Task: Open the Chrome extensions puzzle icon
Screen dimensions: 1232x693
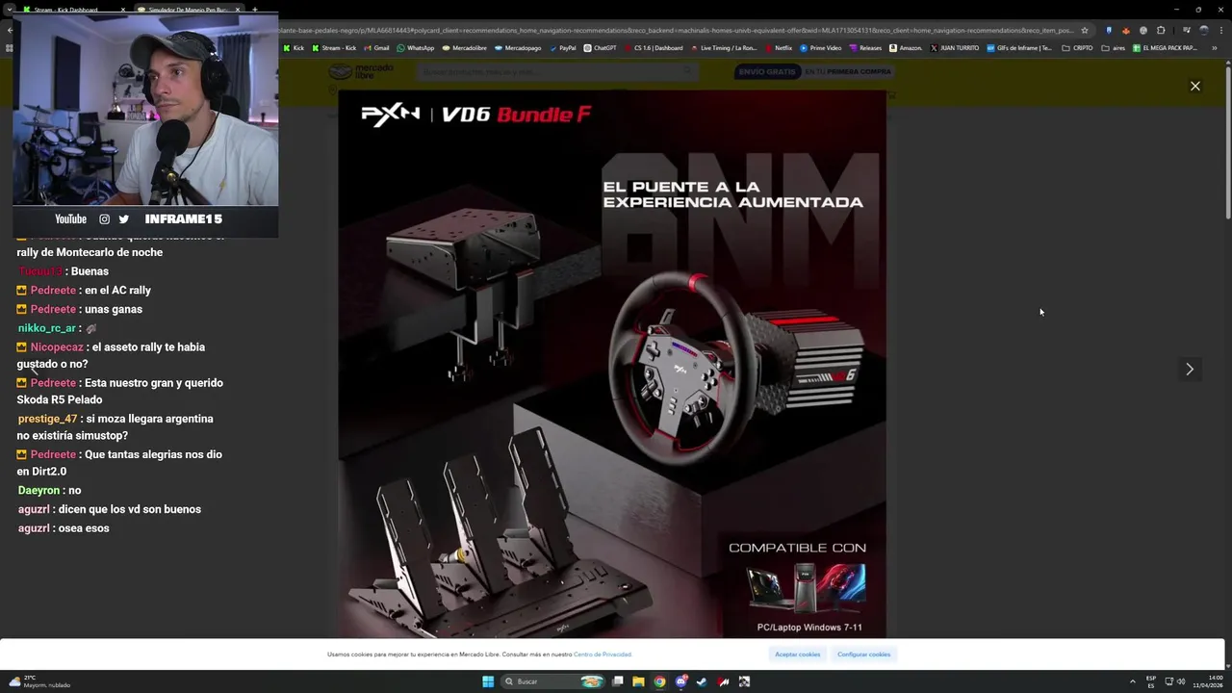Action: 1161,30
